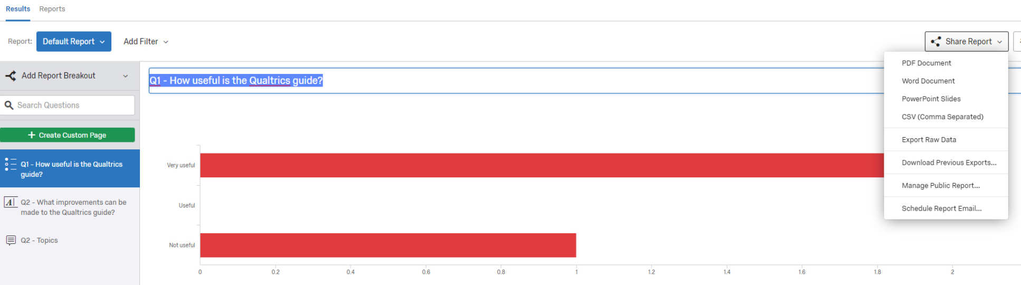The height and width of the screenshot is (285, 1021).
Task: Click the multiple choice icon beside Q1
Action: click(11, 164)
